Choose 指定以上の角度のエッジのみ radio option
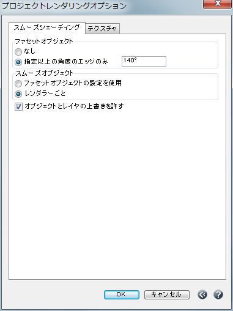Screen dimensions: 233x311 tap(18, 62)
